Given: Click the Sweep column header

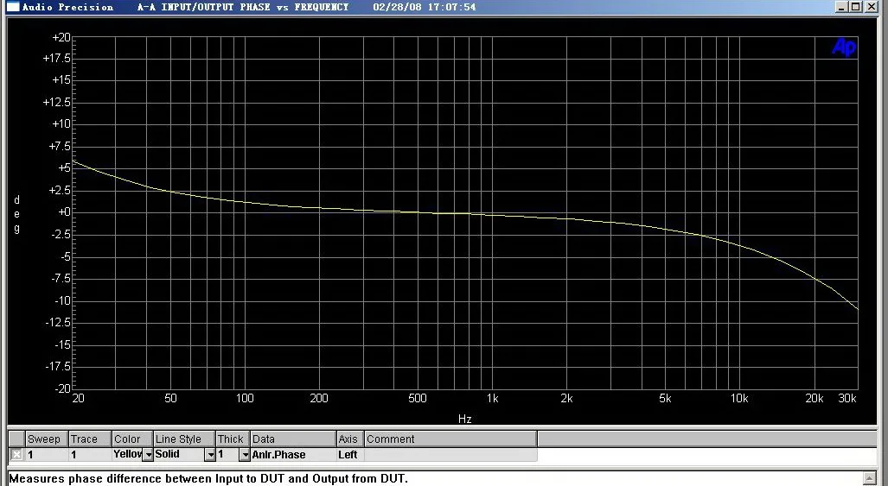Looking at the screenshot, I should click(47, 439).
